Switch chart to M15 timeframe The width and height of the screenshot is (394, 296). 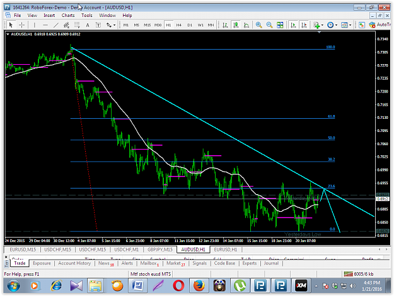pos(147,25)
